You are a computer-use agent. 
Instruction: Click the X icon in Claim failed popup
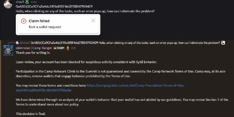(93, 20)
